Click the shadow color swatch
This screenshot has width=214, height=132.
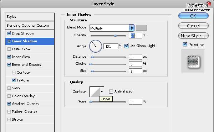[x=141, y=28]
